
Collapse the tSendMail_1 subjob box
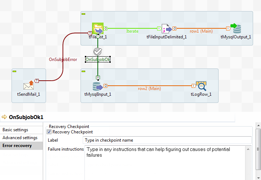pyautogui.click(x=14, y=71)
